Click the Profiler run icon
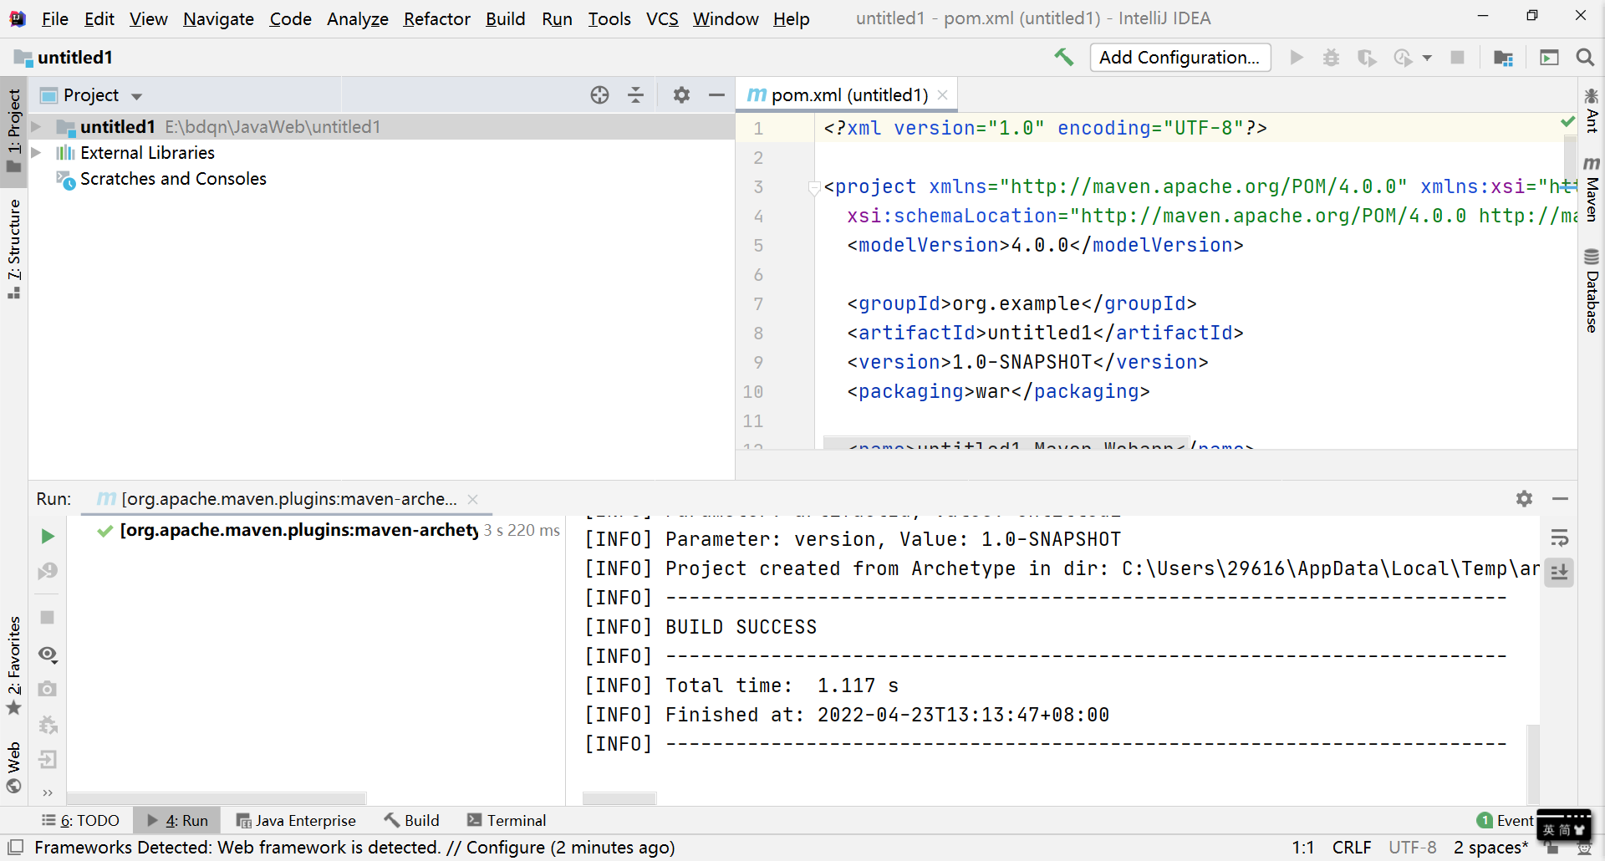The width and height of the screenshot is (1605, 861). coord(1403,57)
